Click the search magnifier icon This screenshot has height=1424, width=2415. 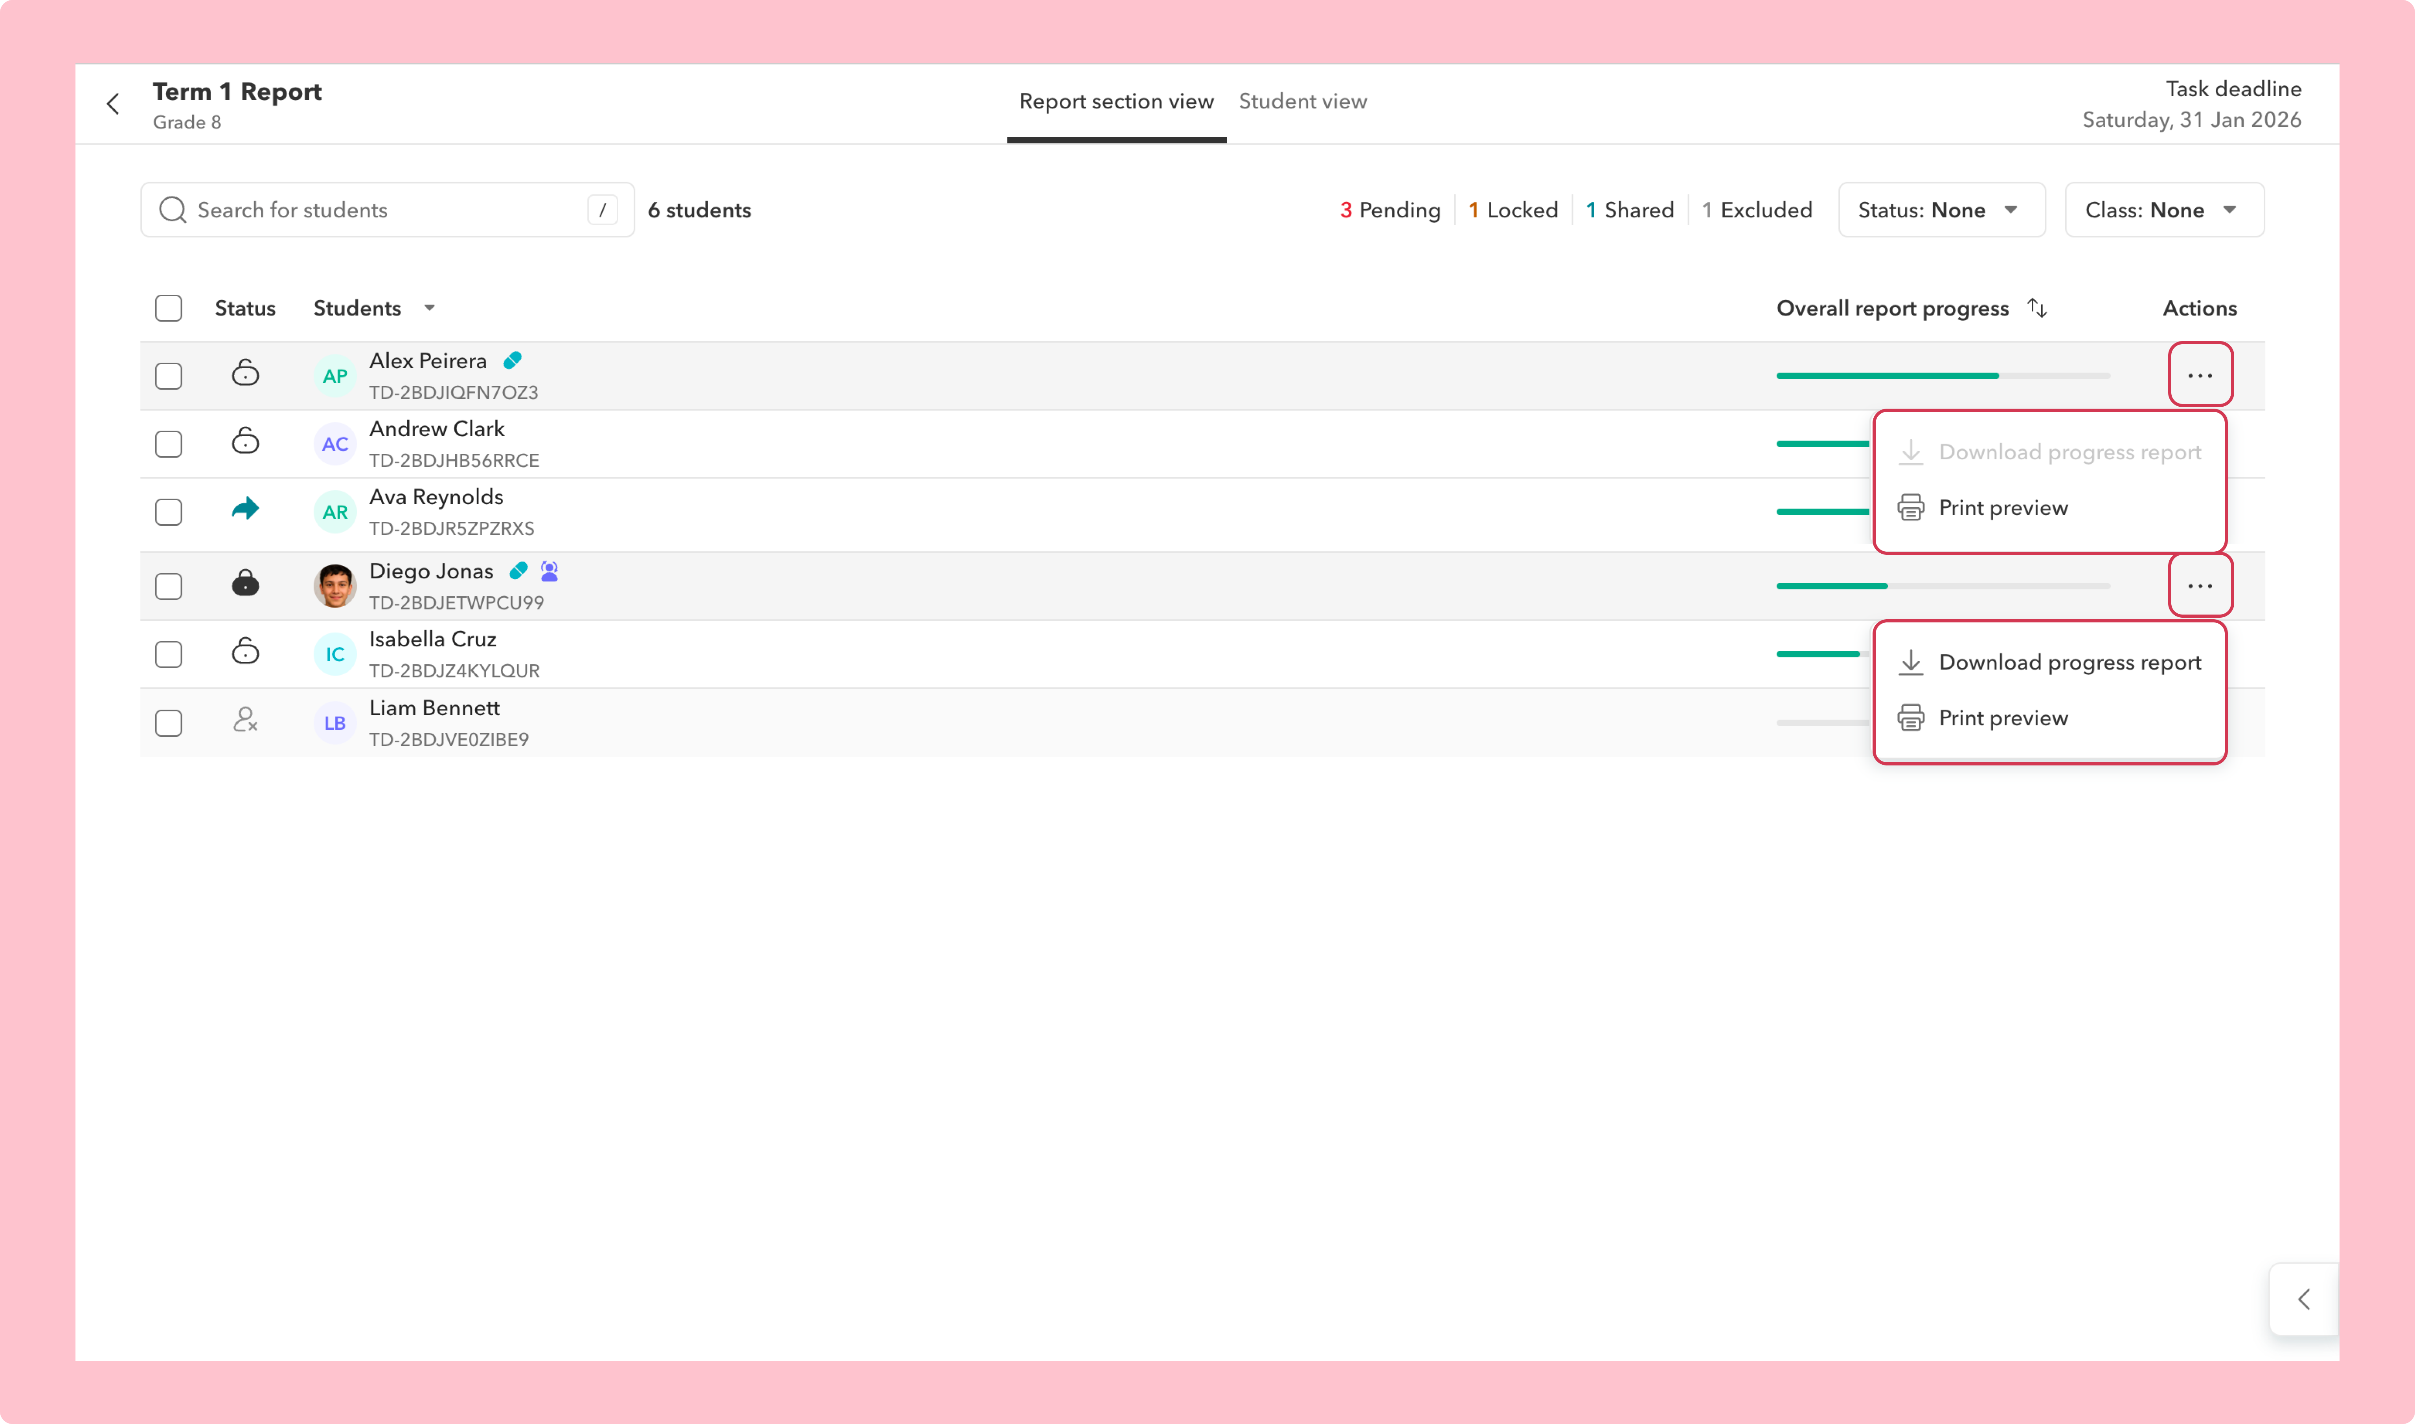173,210
